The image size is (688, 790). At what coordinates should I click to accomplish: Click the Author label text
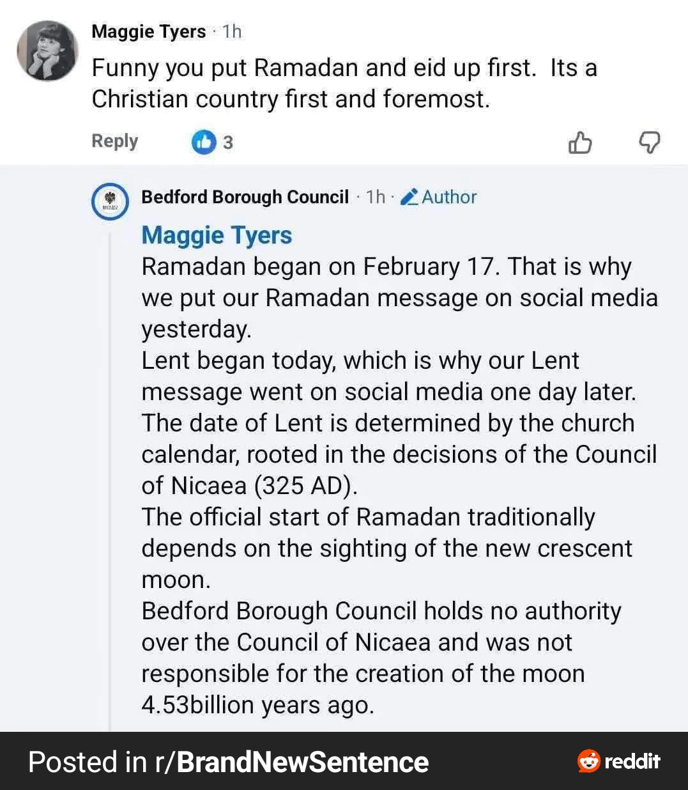(449, 197)
